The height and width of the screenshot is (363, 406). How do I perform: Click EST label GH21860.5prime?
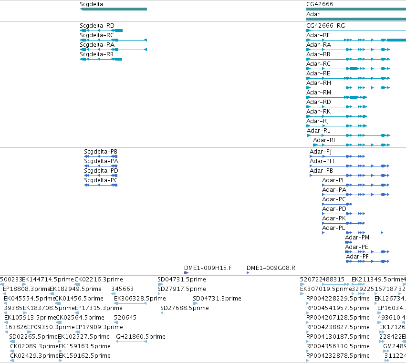click(141, 337)
